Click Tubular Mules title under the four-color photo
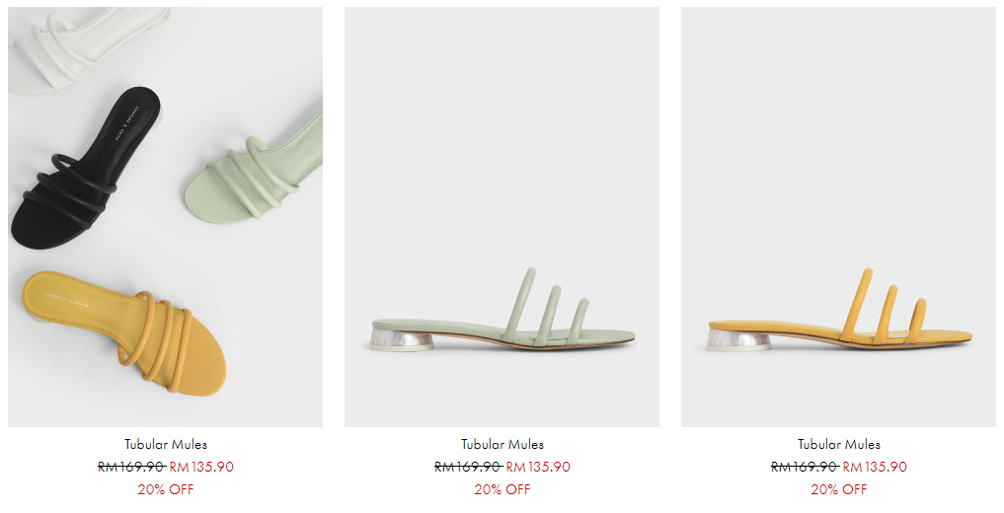The image size is (1004, 513). pyautogui.click(x=166, y=444)
